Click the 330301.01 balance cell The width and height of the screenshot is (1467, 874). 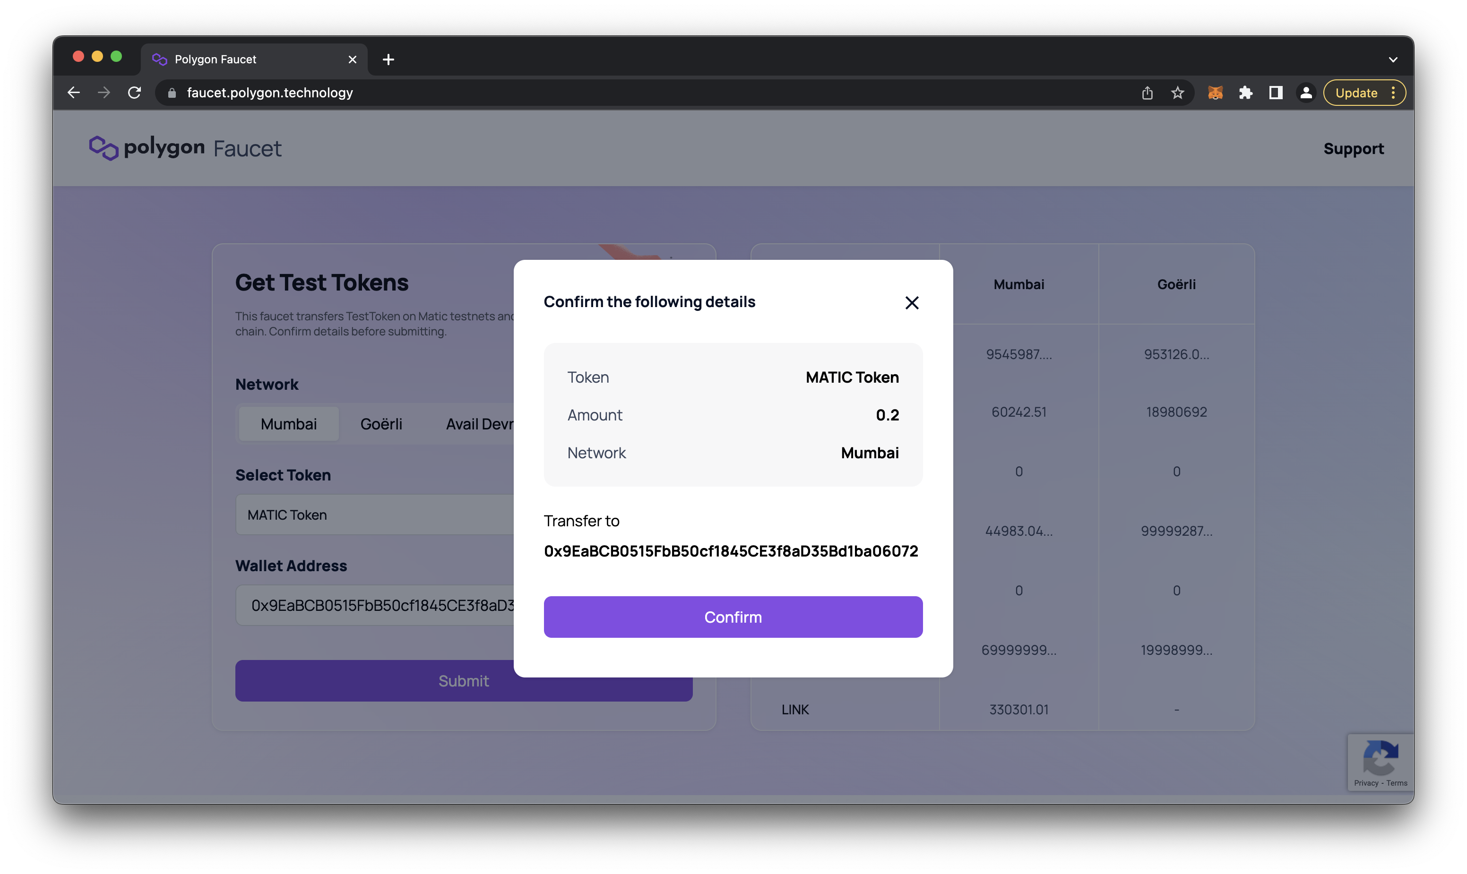click(1018, 709)
